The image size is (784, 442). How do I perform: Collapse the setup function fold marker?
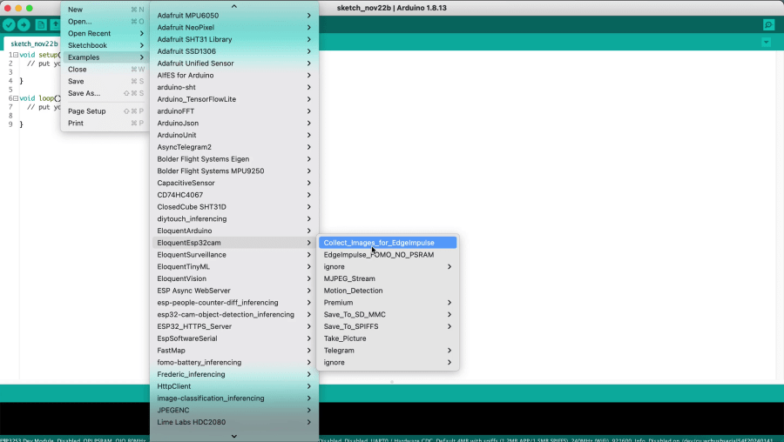[16, 55]
